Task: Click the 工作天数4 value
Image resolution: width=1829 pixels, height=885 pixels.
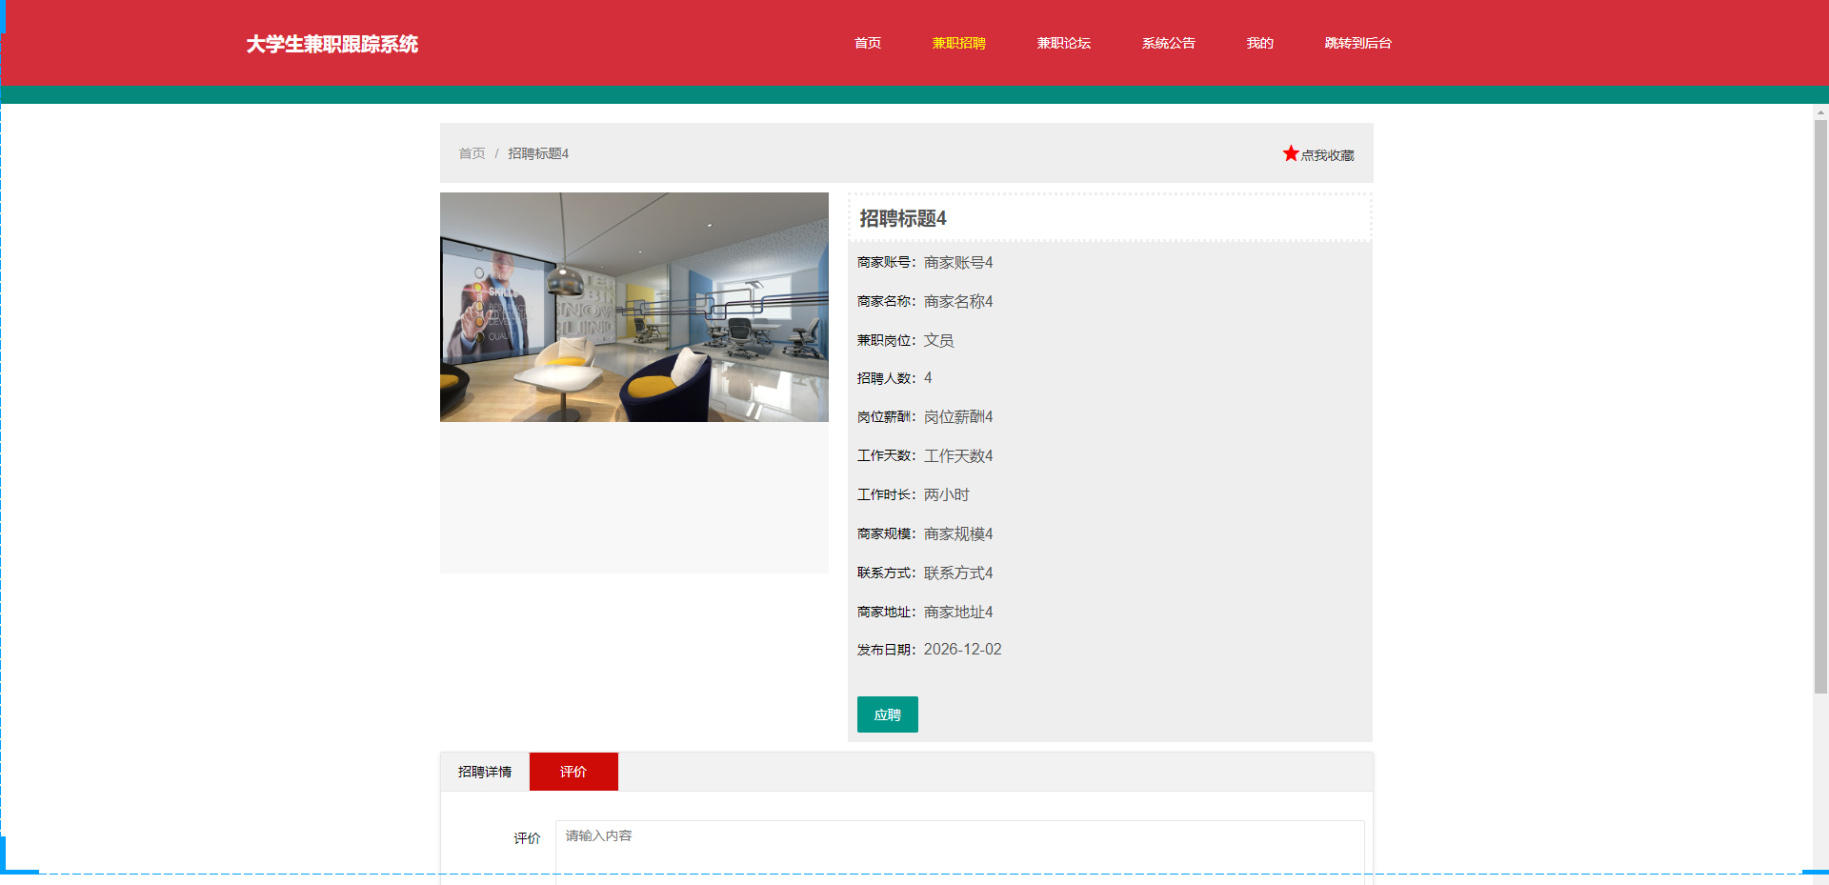Action: click(958, 455)
